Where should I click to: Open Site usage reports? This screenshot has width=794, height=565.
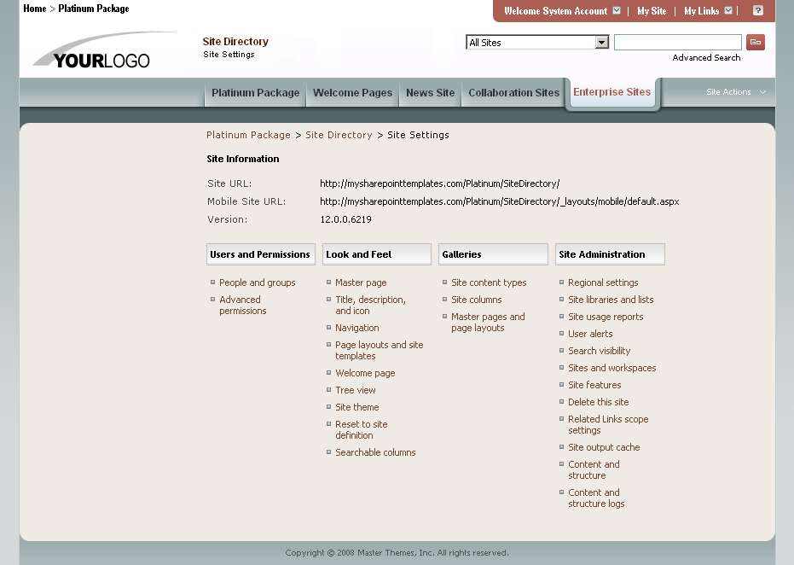[606, 317]
